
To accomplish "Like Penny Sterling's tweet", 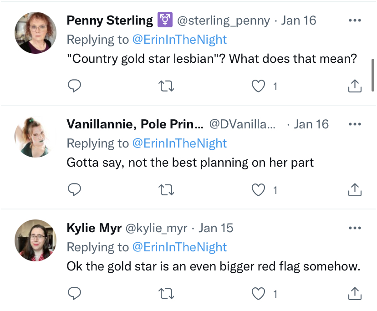I will point(259,86).
